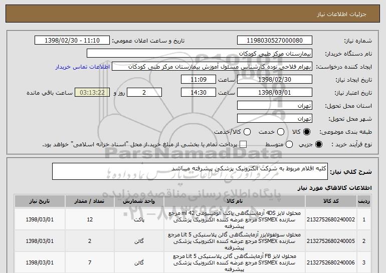The height and width of the screenshot is (273, 386).
Task: Click the remaining days field showing 2
Action: click(x=144, y=93)
